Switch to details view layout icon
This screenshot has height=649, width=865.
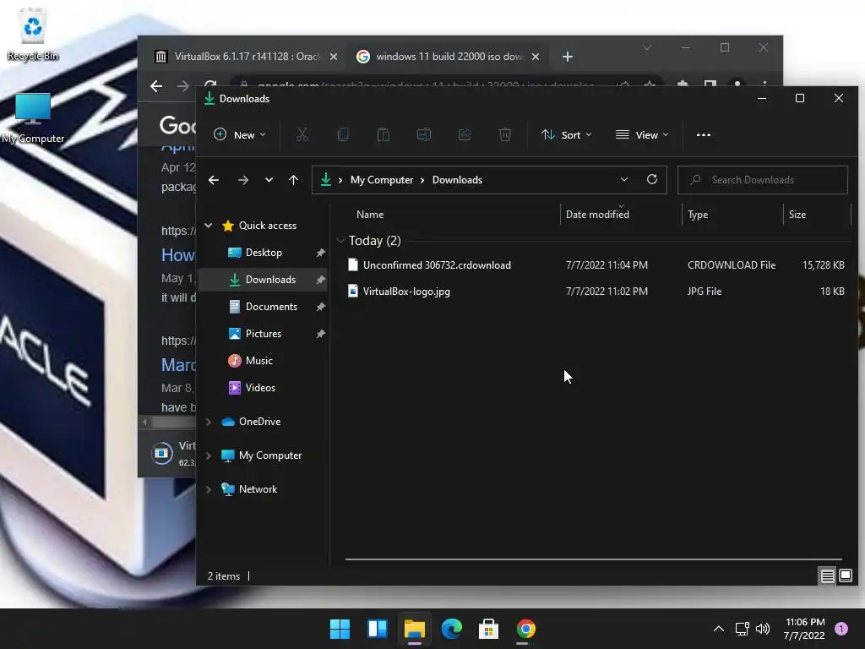[827, 576]
